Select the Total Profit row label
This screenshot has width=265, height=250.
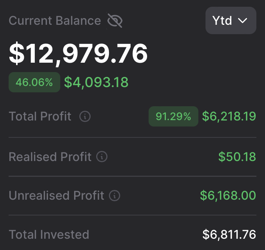[40, 117]
